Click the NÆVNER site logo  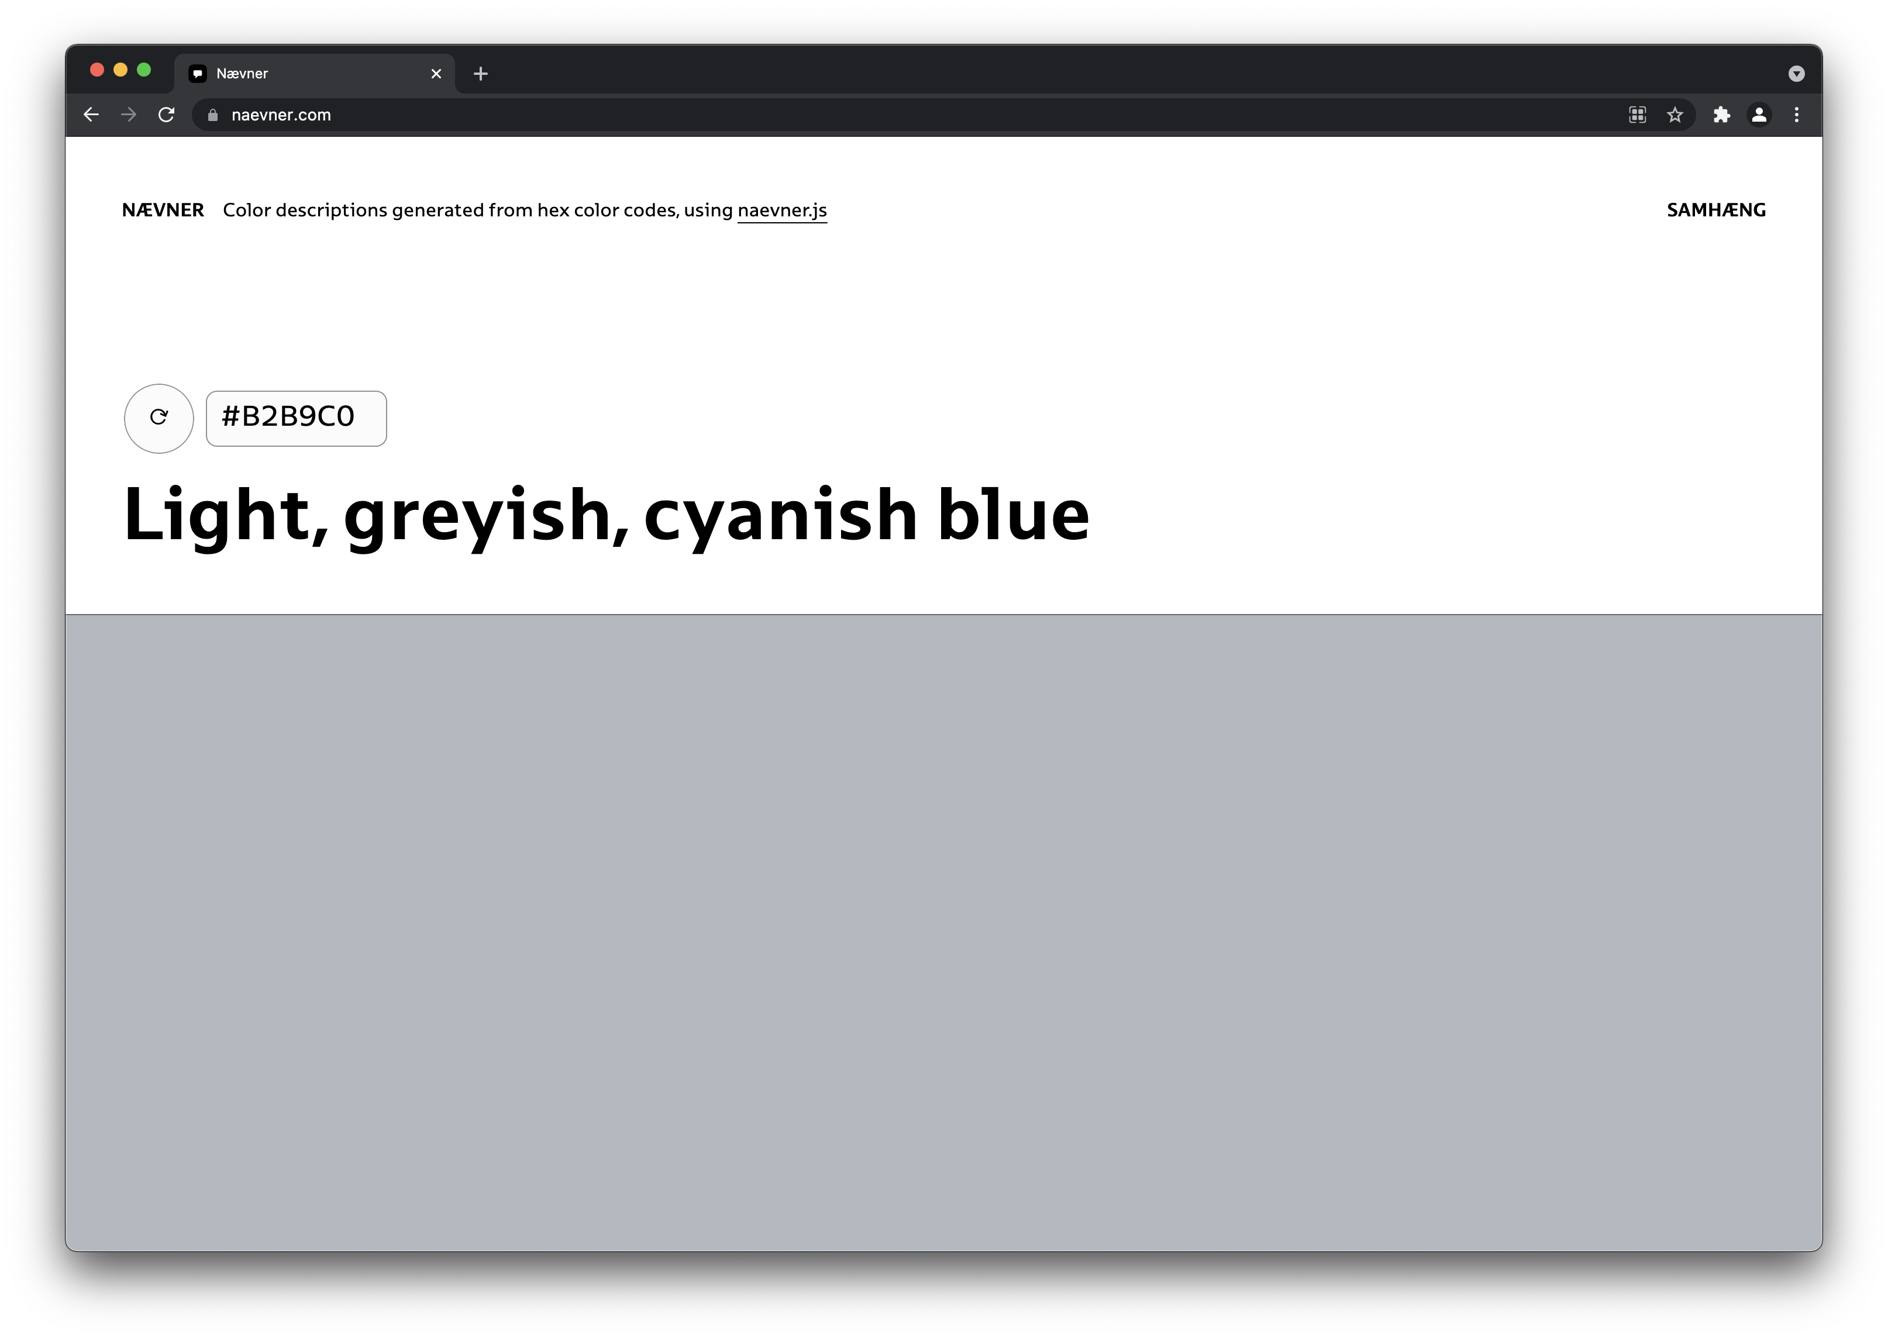(x=163, y=210)
